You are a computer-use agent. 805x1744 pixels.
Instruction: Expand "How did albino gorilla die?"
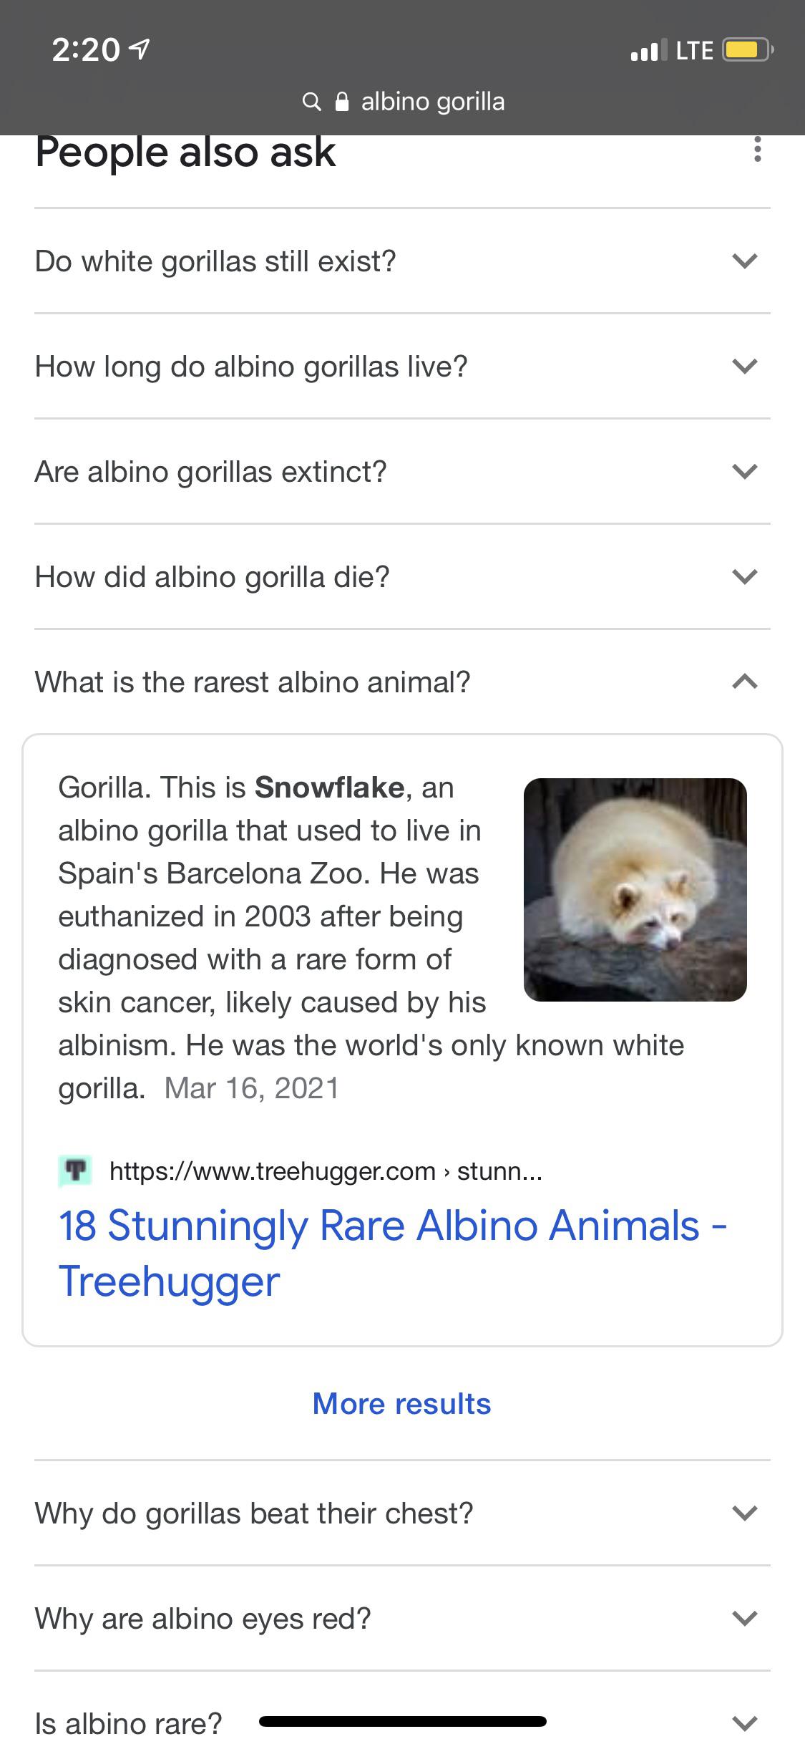point(744,576)
